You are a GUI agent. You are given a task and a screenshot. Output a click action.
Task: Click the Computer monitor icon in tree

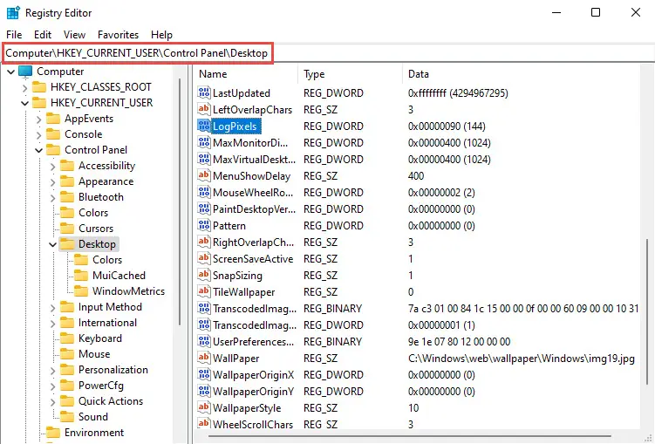tap(25, 72)
